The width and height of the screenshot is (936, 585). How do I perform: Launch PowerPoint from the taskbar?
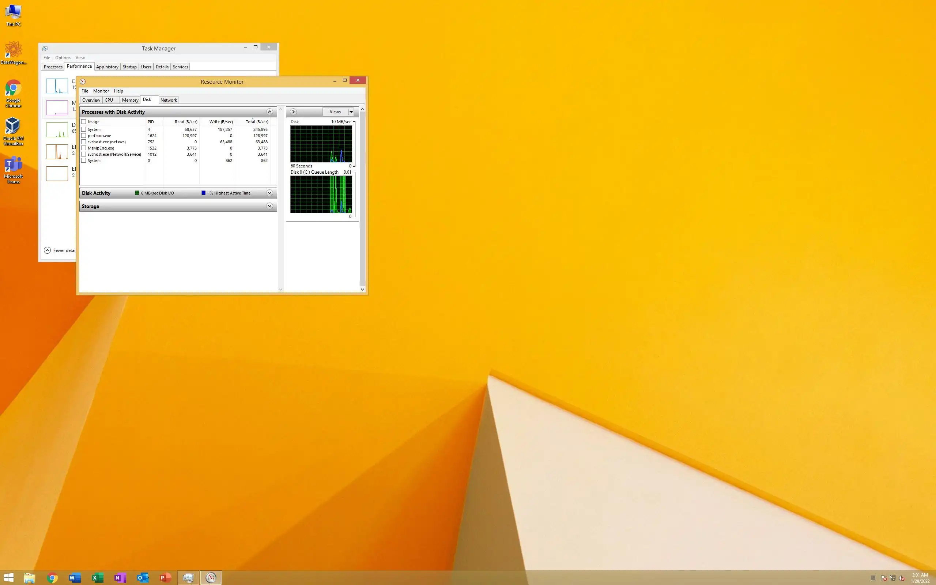pos(166,578)
